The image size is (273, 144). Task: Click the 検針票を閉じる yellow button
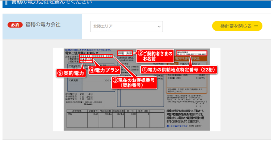pos(237,26)
